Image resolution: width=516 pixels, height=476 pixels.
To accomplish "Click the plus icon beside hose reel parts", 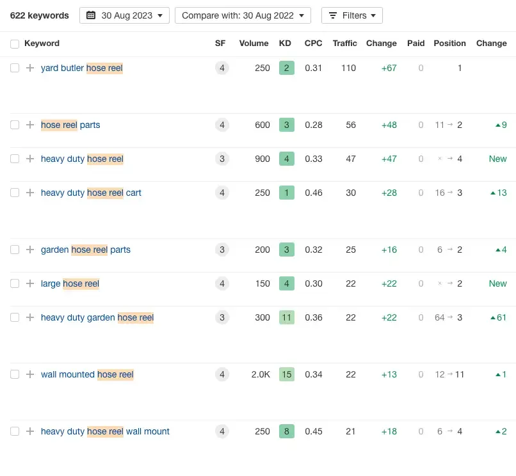I will pyautogui.click(x=29, y=125).
